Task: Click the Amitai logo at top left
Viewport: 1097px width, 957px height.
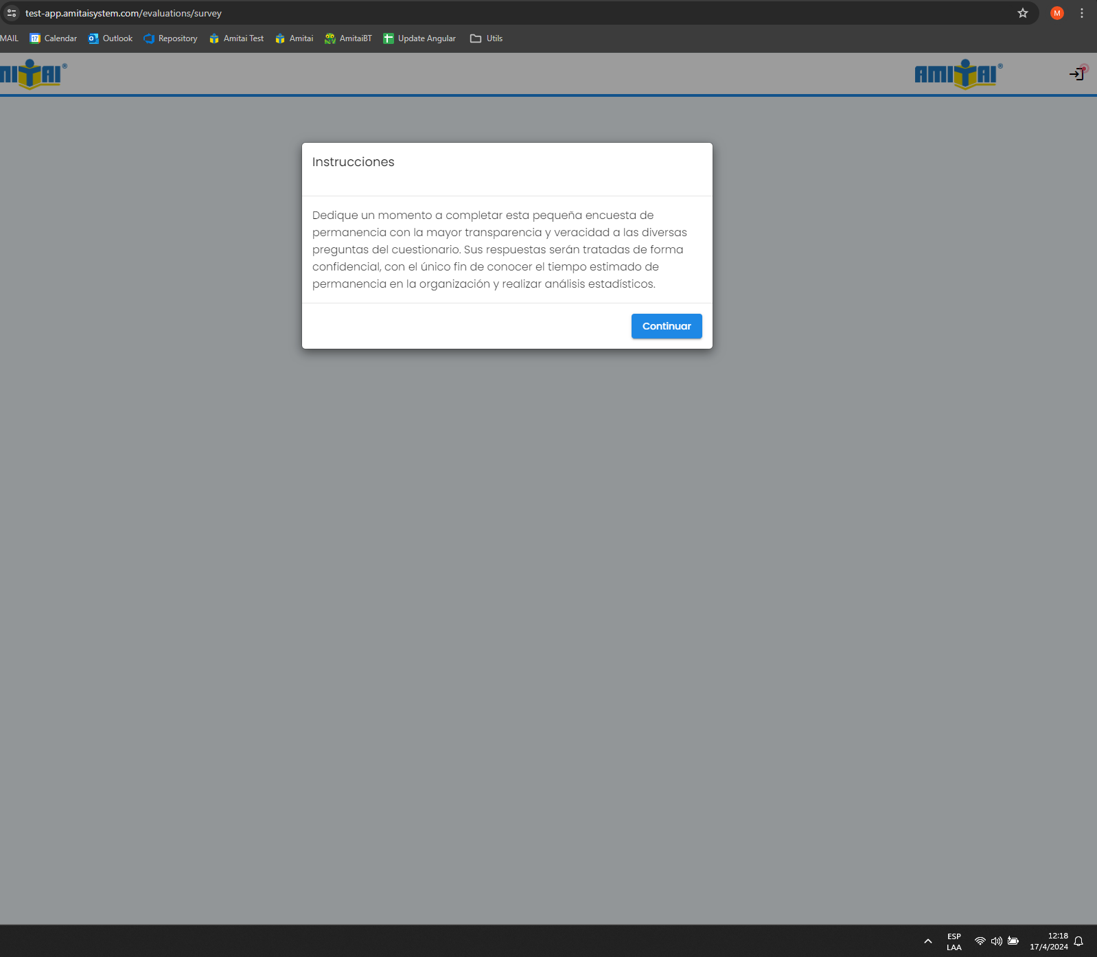Action: point(32,73)
